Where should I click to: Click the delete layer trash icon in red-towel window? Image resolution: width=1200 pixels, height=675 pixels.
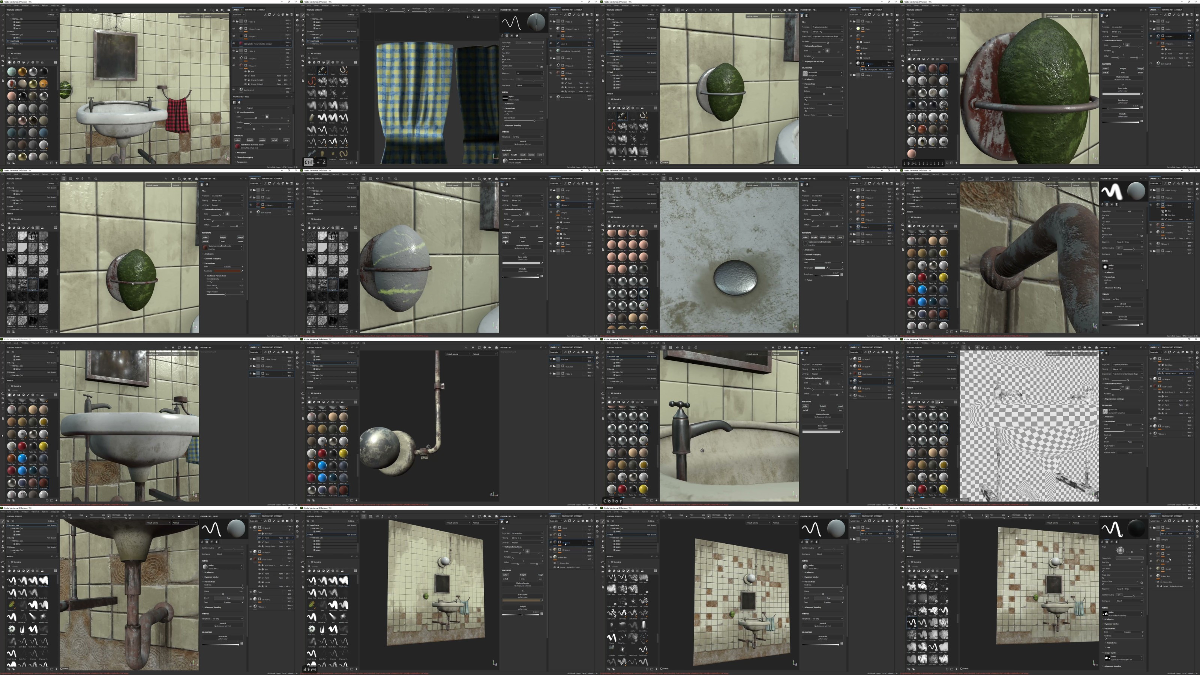292,15
